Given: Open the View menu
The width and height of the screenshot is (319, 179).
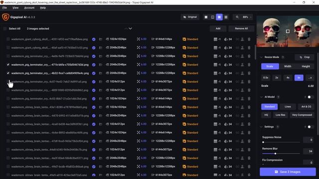Looking at the screenshot, I should 15,8.
